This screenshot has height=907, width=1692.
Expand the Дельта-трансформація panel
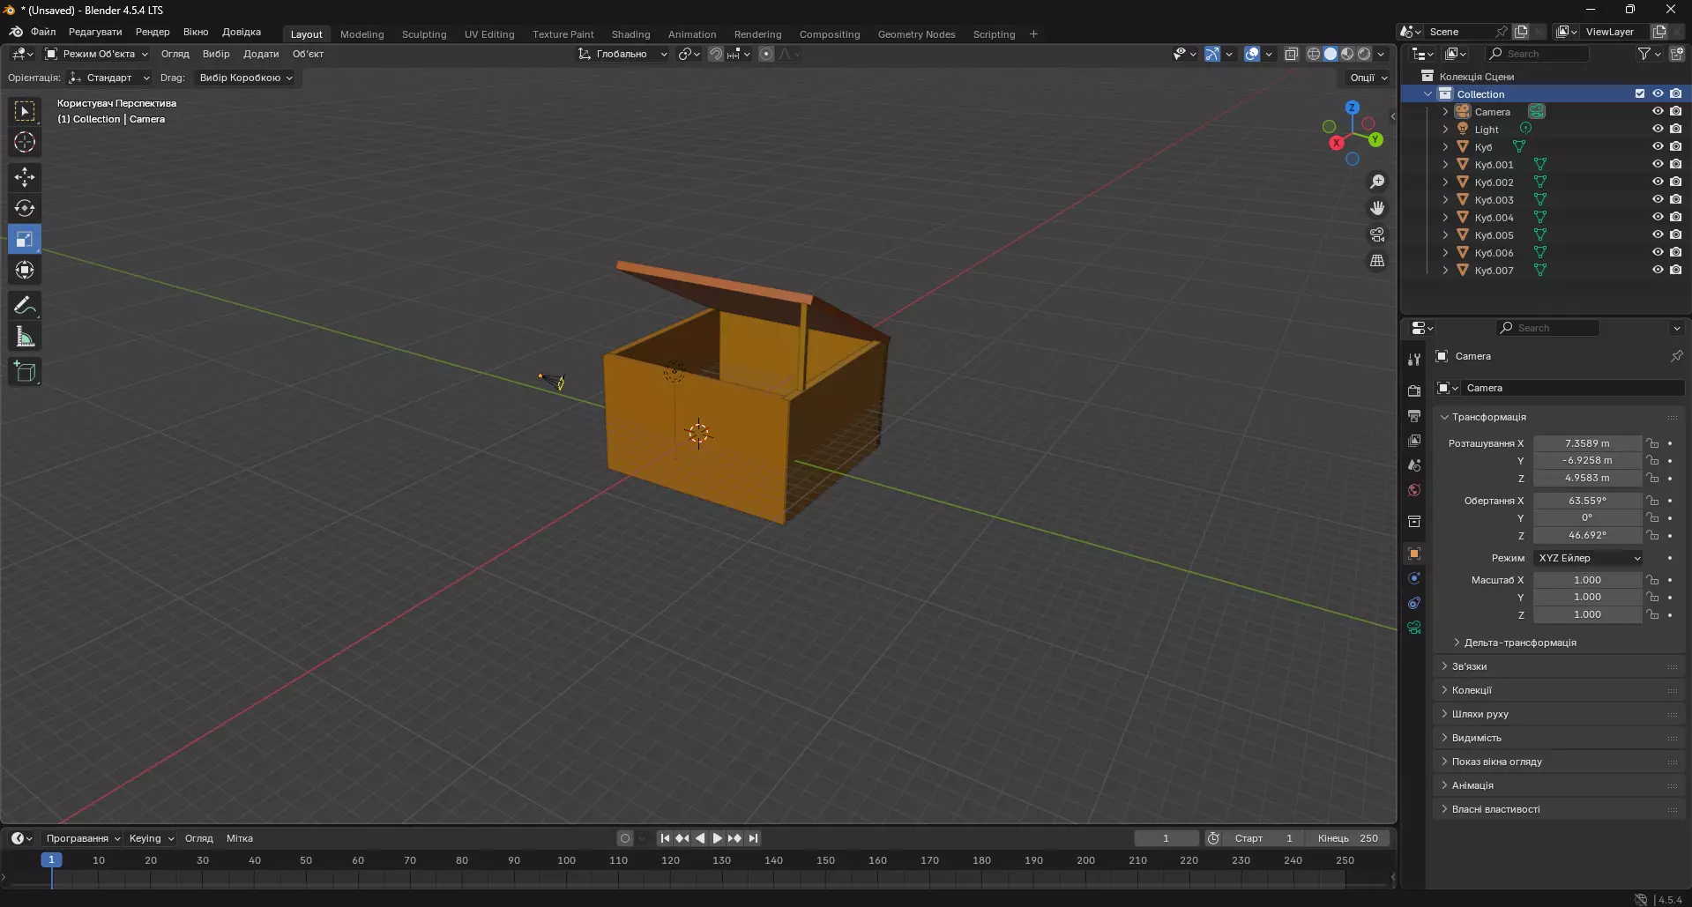click(x=1519, y=643)
